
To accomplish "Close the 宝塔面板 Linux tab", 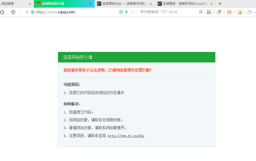I will (212, 4).
